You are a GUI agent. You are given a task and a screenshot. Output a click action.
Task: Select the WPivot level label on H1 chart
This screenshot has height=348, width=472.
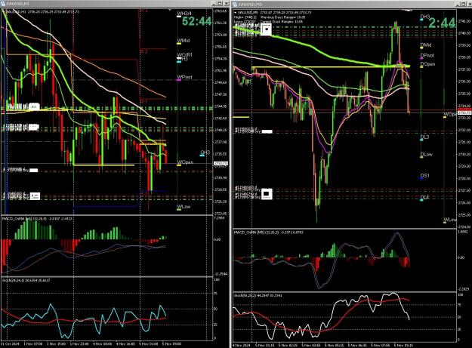point(184,77)
